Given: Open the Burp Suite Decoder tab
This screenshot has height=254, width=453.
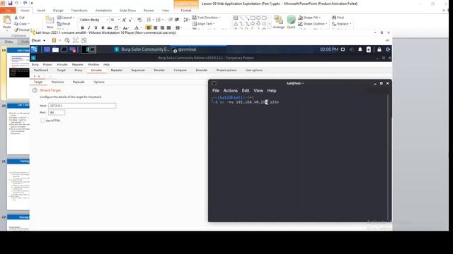Looking at the screenshot, I should click(x=159, y=71).
